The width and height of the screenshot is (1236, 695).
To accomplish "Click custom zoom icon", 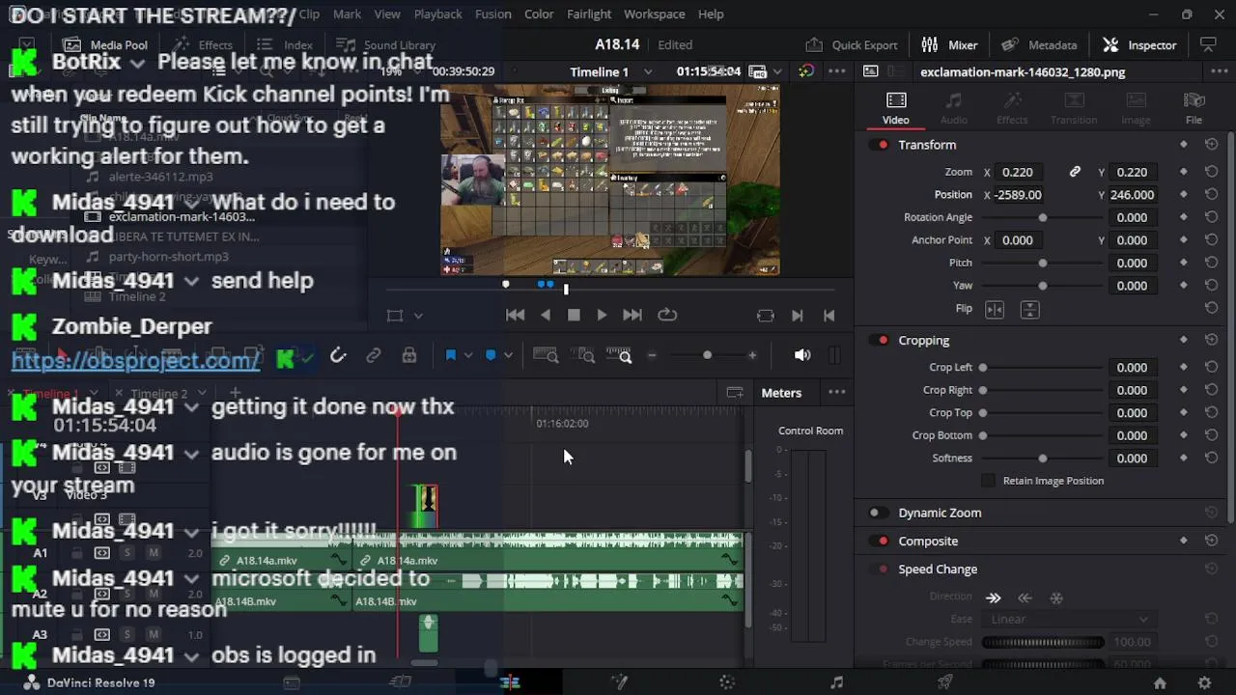I will pos(619,355).
